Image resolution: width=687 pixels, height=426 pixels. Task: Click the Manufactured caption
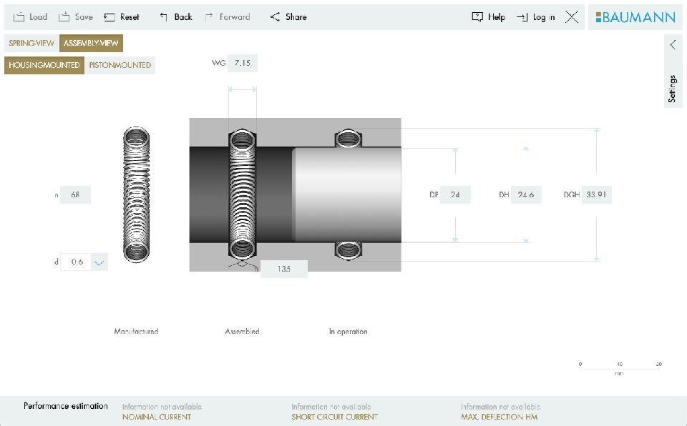(x=136, y=332)
